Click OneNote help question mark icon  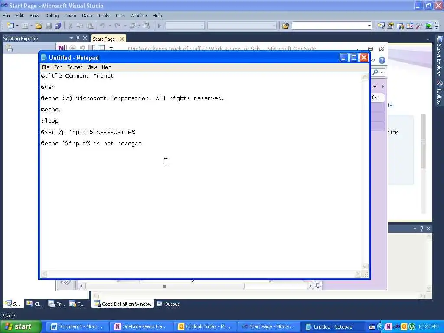pyautogui.click(x=382, y=60)
